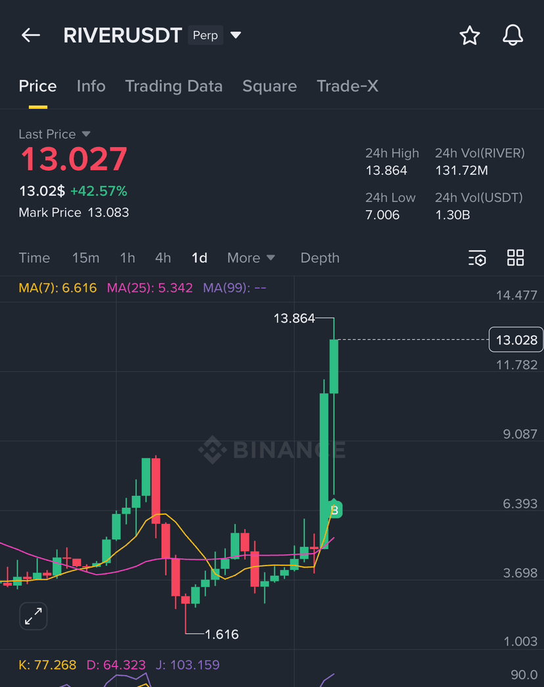Tap the 90.0 KDJ axis label
Viewport: 544px width, 687px height.
524,675
